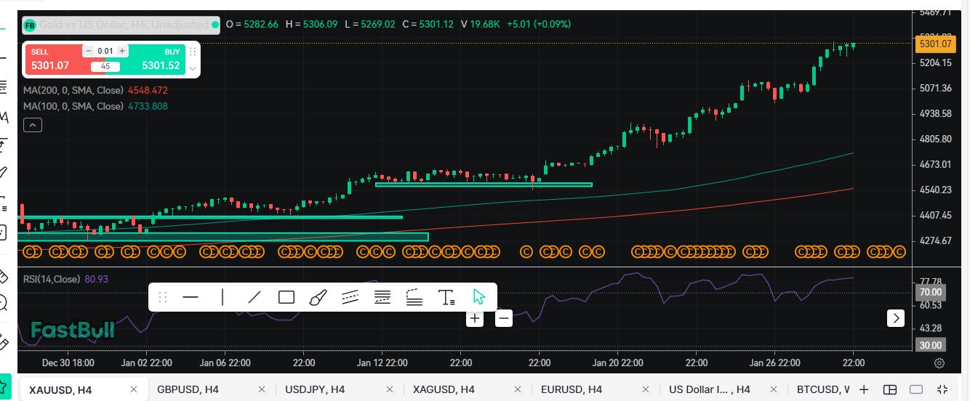The width and height of the screenshot is (970, 401).
Task: Open chart settings gear icon
Action: click(x=939, y=363)
